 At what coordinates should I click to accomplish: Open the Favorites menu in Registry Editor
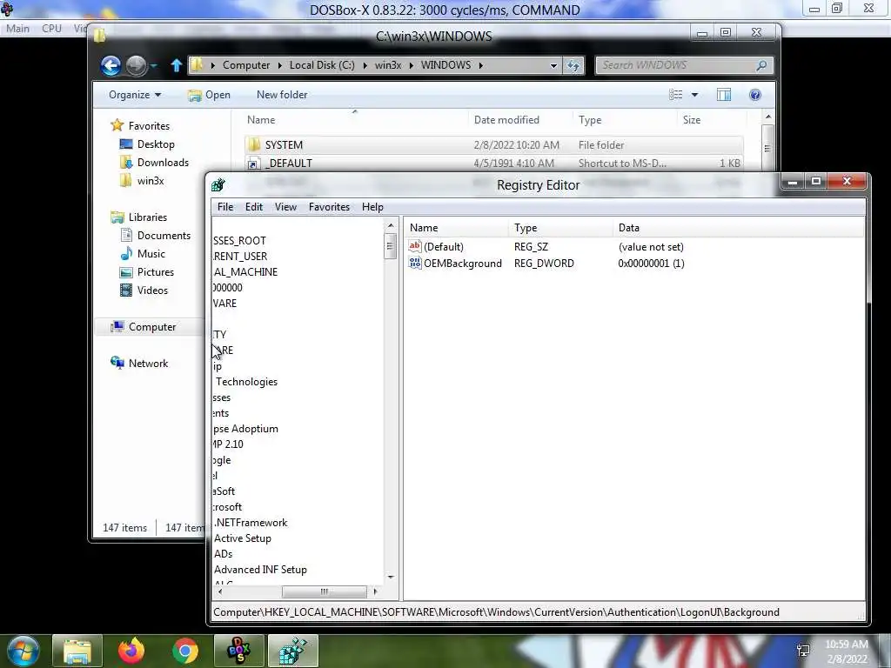pos(329,207)
